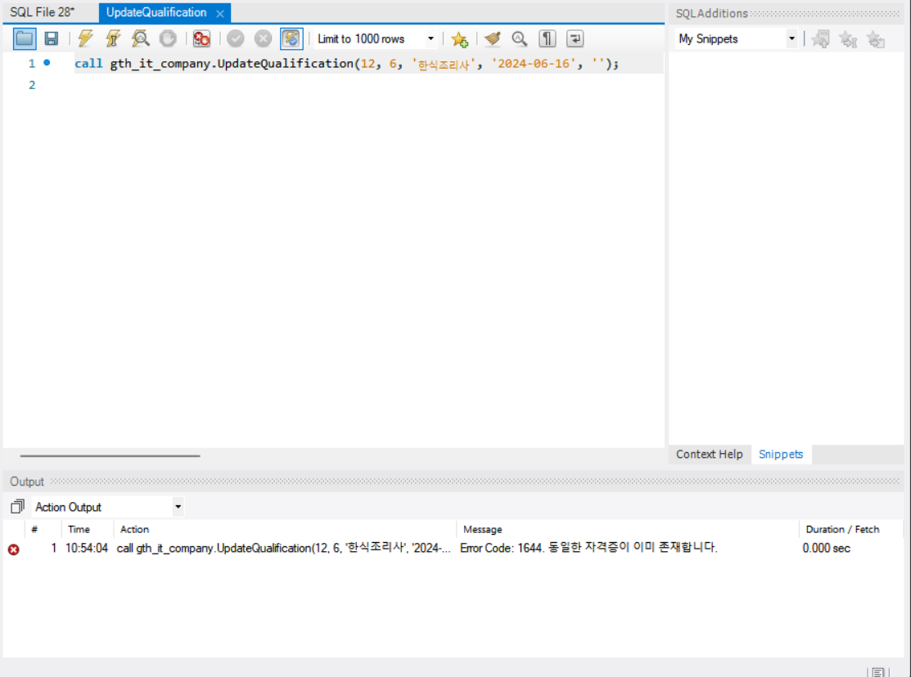Viewport: 911px width, 677px height.
Task: Toggle the auto-commit mode button
Action: (x=291, y=39)
